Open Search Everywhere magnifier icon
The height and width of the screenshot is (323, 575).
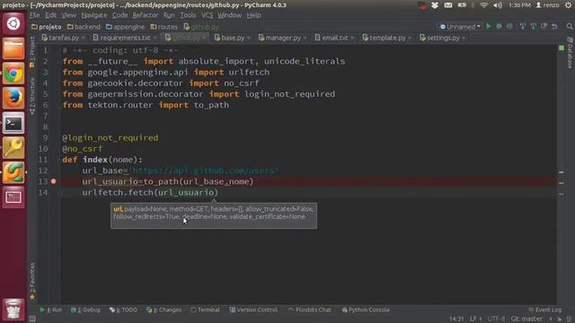pyautogui.click(x=569, y=26)
